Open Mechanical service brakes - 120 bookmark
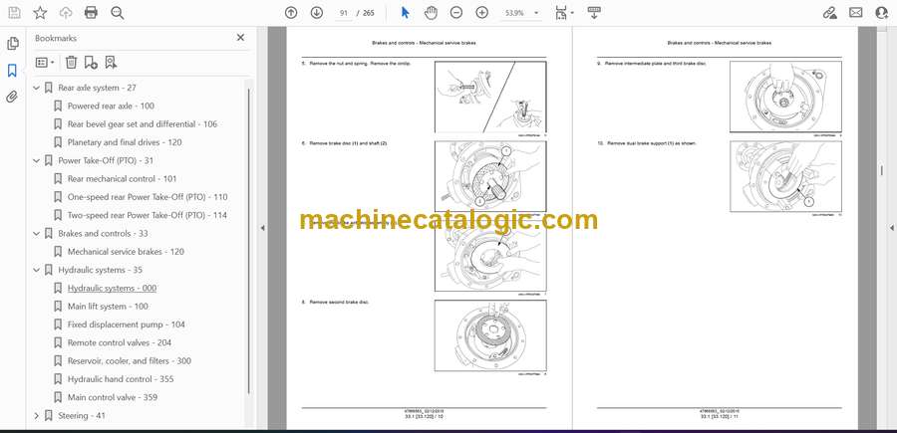The image size is (897, 433). (126, 252)
